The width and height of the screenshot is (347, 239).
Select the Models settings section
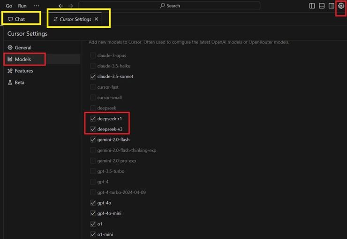point(23,59)
